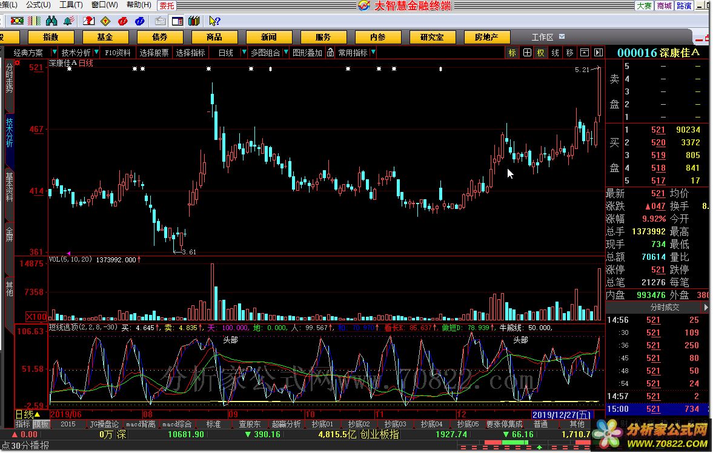The height and width of the screenshot is (453, 713).
Task: Click the 房地产 yellow button
Action: pyautogui.click(x=486, y=38)
